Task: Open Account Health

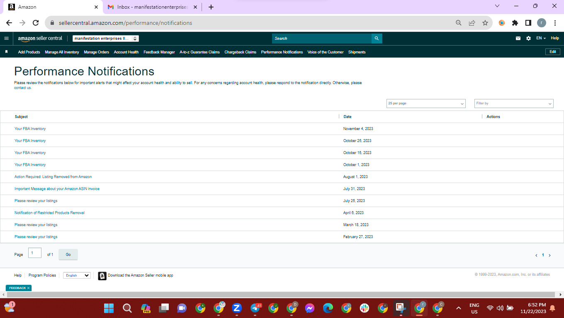Action: pos(126,52)
